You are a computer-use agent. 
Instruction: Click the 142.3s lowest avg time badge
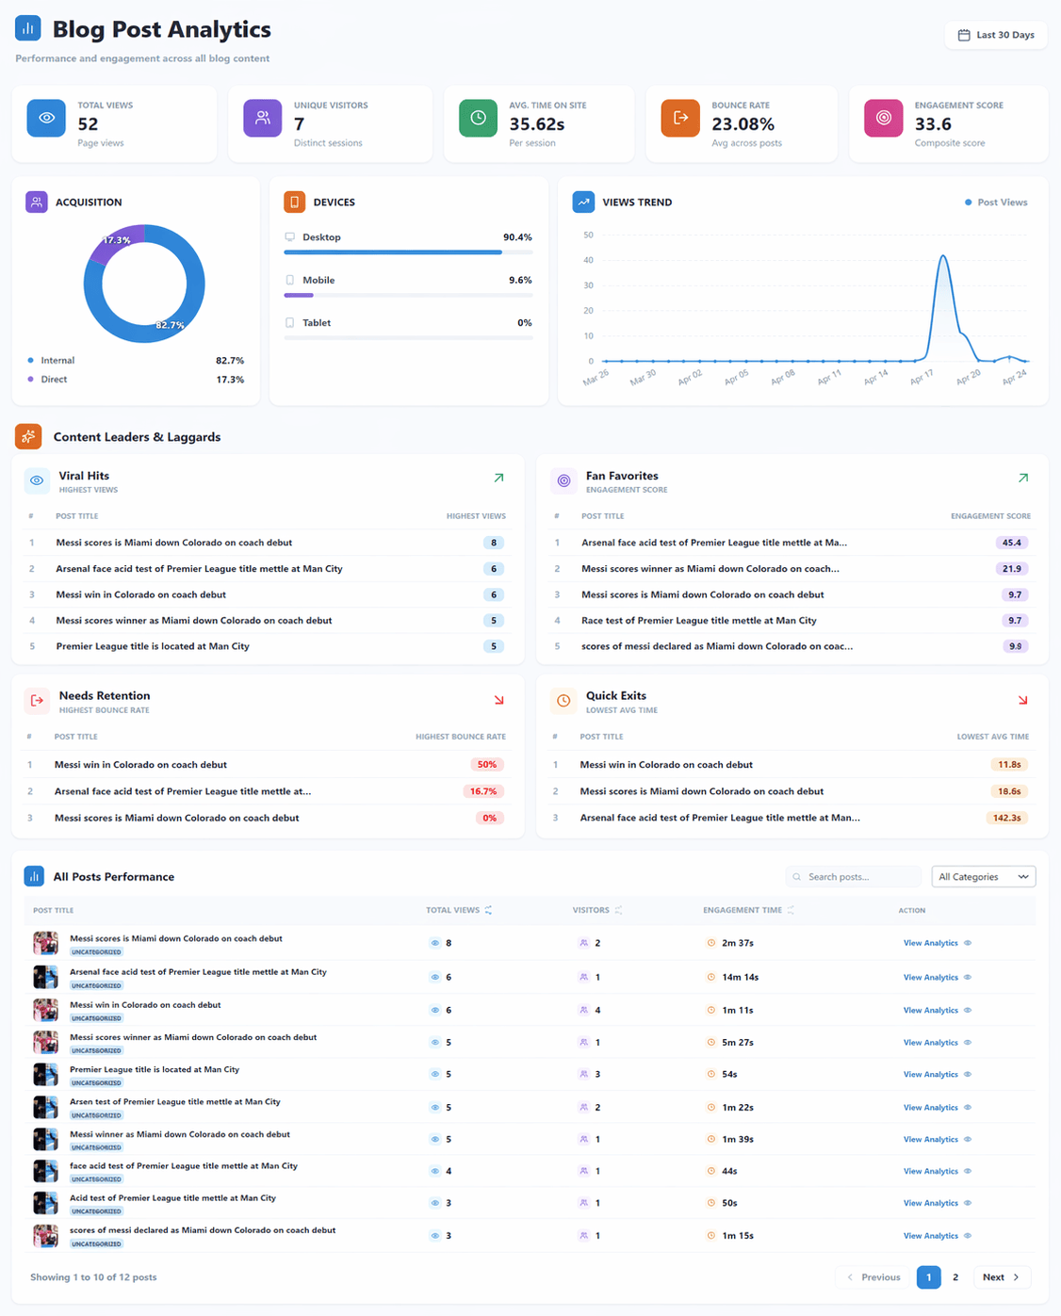(1007, 818)
